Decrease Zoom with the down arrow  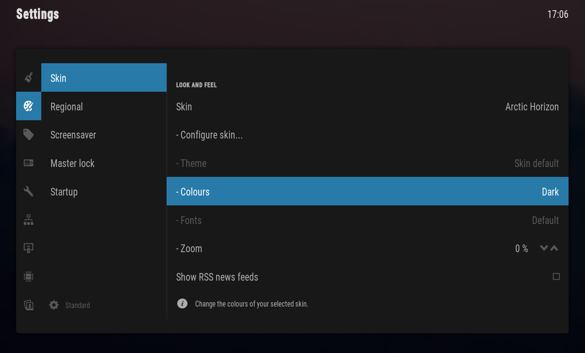[x=544, y=248]
